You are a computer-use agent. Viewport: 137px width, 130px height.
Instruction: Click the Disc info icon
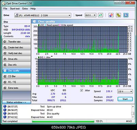pyautogui.click(x=5, y=65)
